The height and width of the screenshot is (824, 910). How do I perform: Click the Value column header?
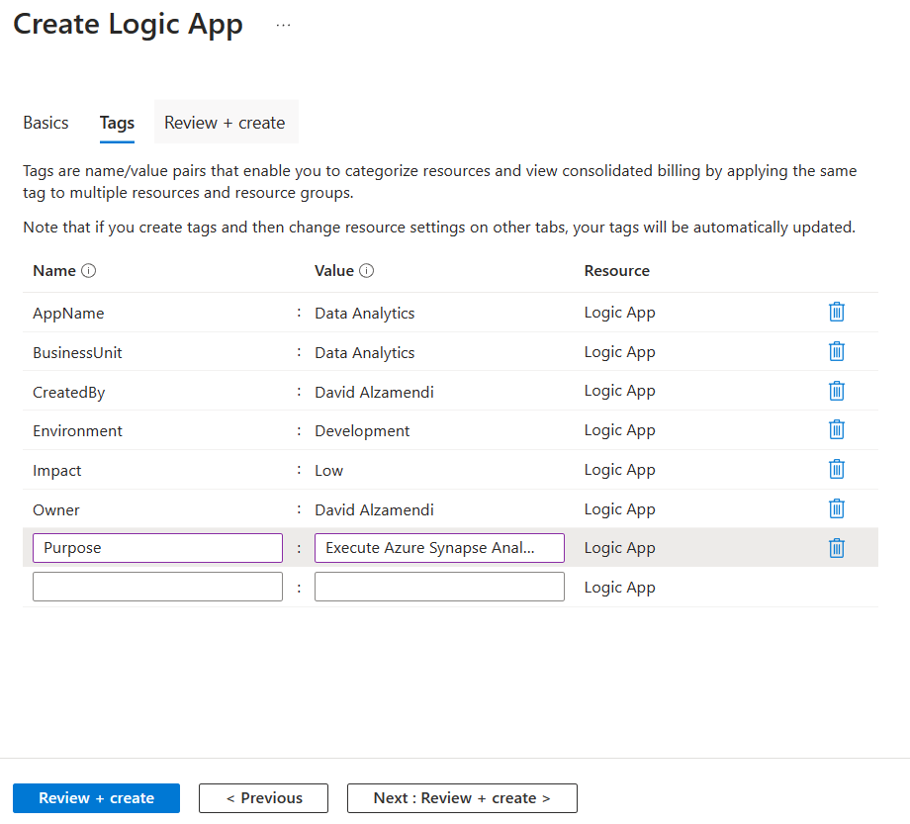[334, 270]
